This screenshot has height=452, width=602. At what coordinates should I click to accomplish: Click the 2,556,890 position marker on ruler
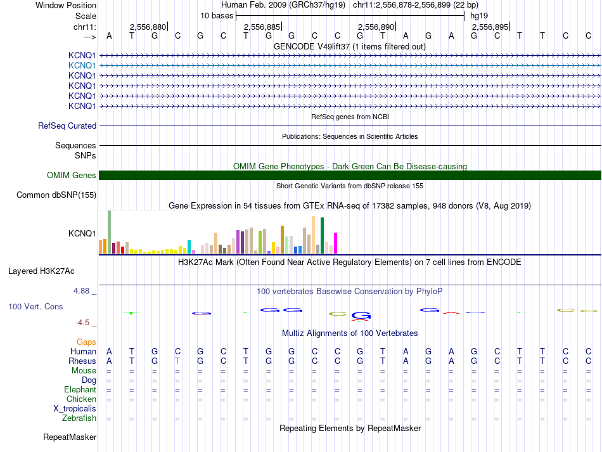click(377, 27)
